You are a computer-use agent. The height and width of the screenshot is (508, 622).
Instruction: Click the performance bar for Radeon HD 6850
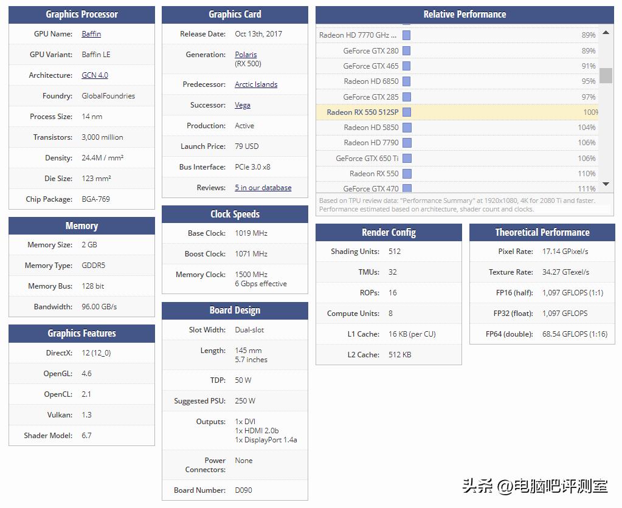point(407,81)
